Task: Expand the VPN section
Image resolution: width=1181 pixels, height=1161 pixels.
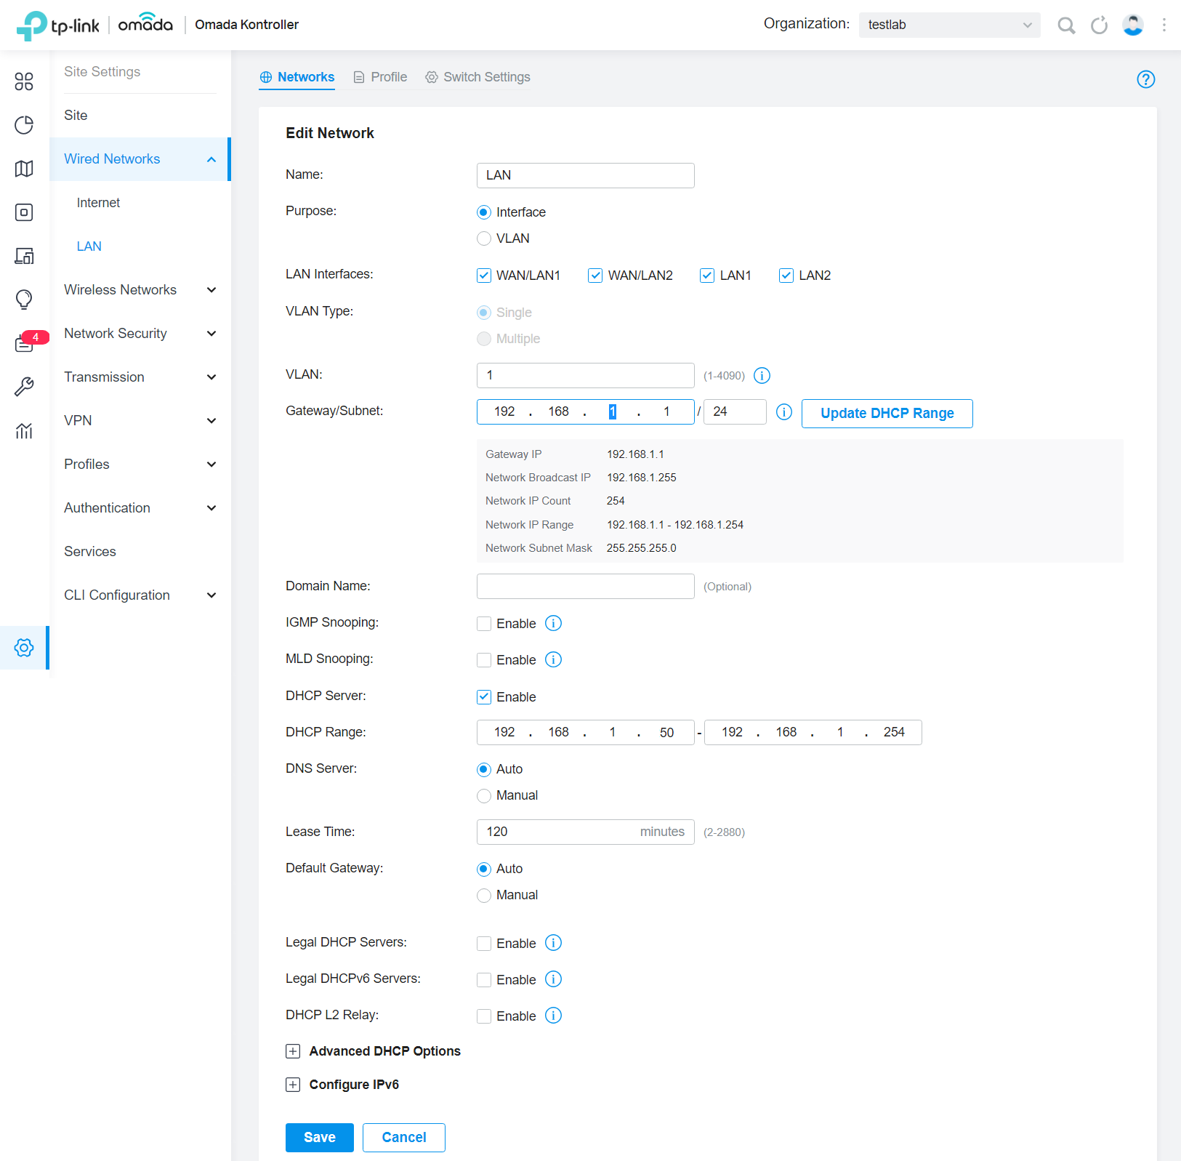Action: (x=140, y=421)
